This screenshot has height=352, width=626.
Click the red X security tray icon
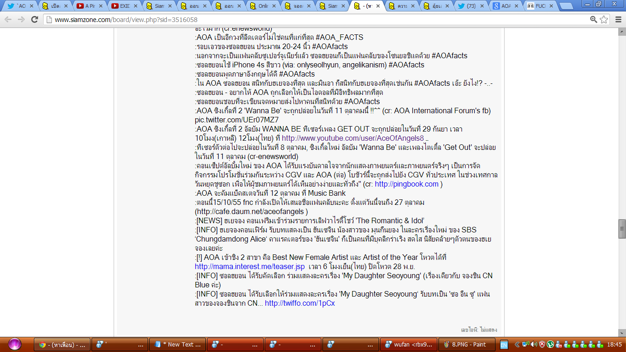point(542,345)
